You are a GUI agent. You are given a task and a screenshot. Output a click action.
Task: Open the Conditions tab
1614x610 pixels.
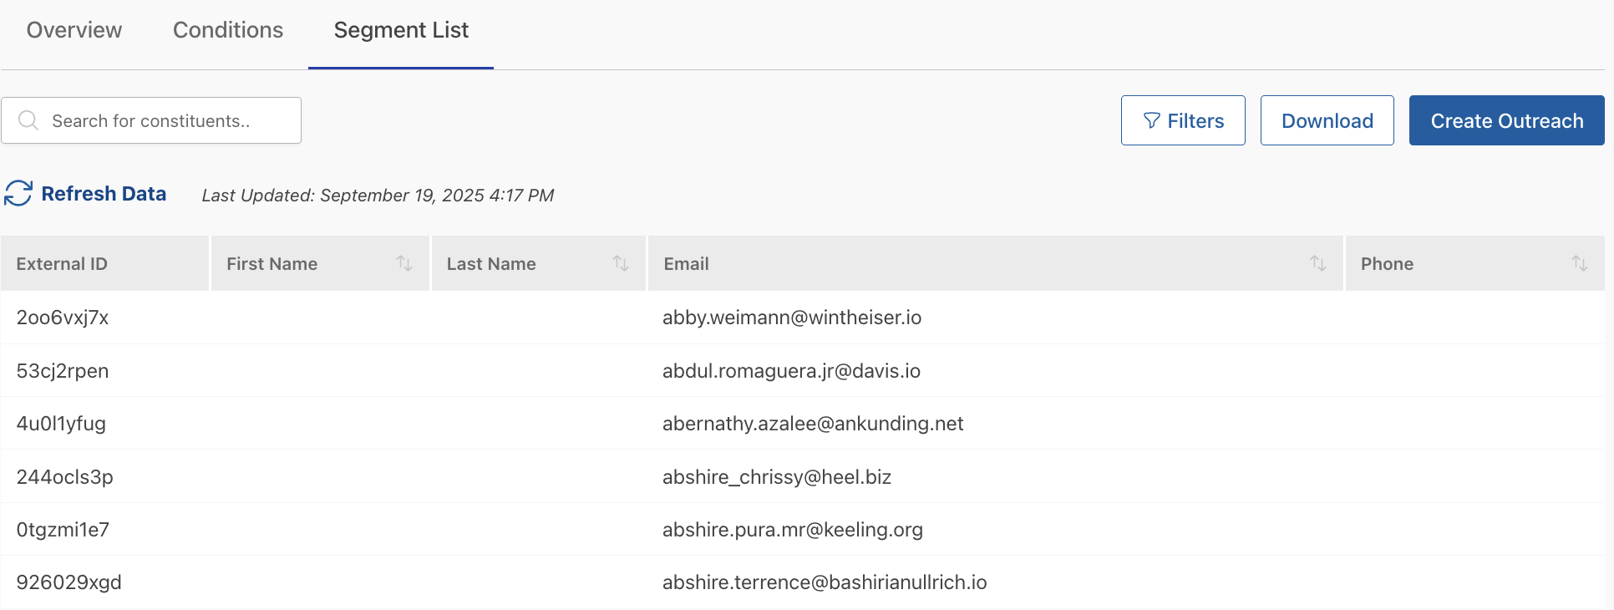pos(228,30)
